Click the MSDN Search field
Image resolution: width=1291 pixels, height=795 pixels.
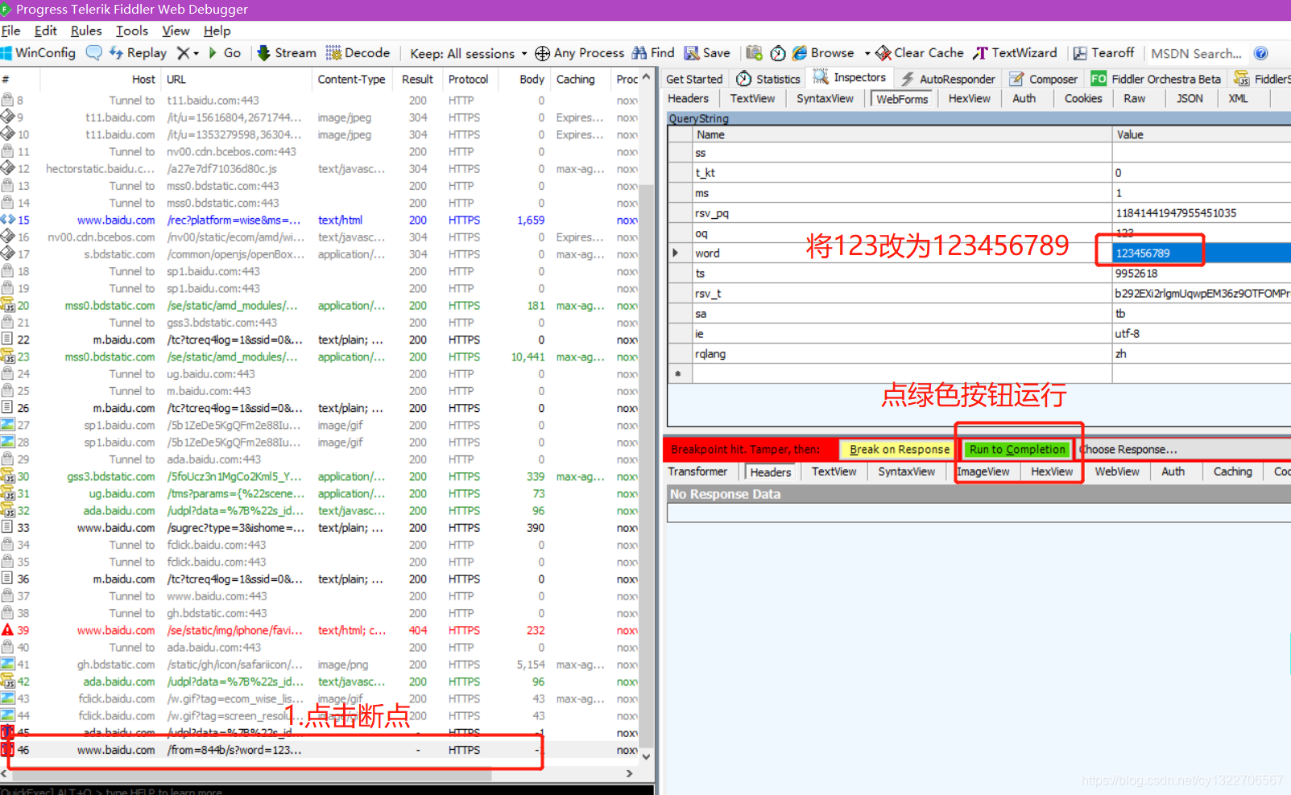(x=1196, y=53)
